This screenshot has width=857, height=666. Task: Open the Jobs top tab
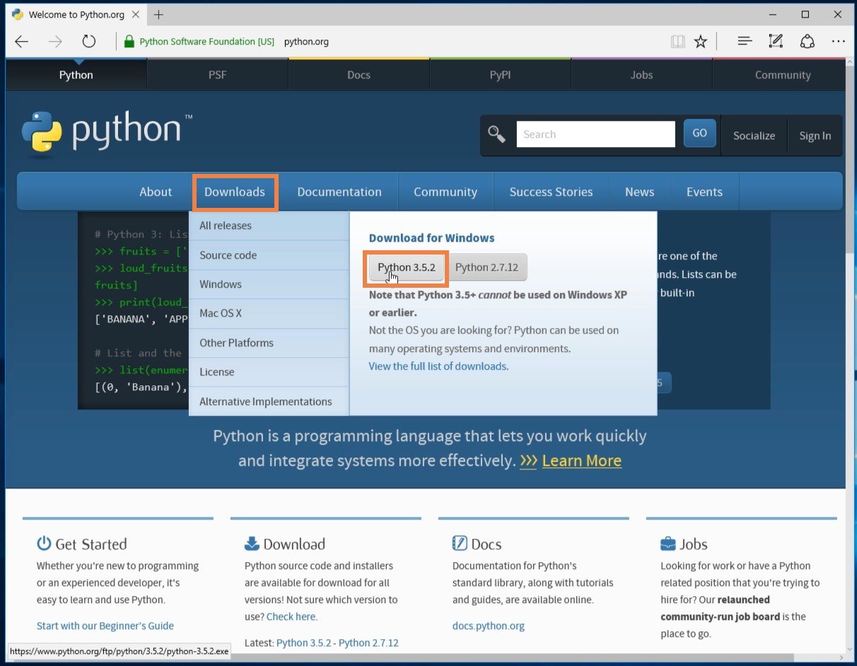coord(641,75)
